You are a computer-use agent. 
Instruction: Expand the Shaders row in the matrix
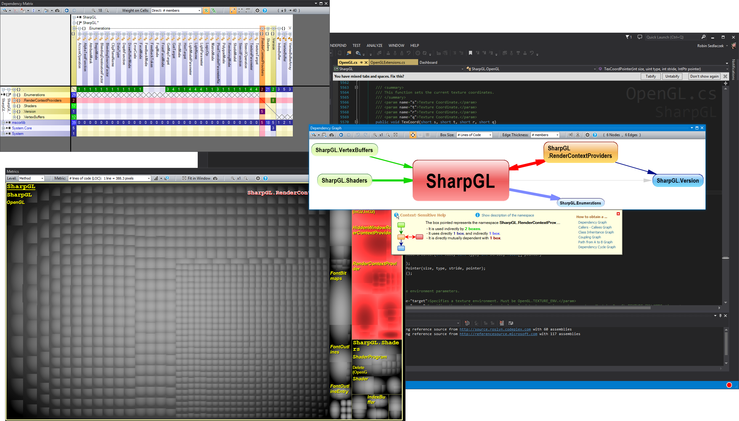(x=14, y=106)
